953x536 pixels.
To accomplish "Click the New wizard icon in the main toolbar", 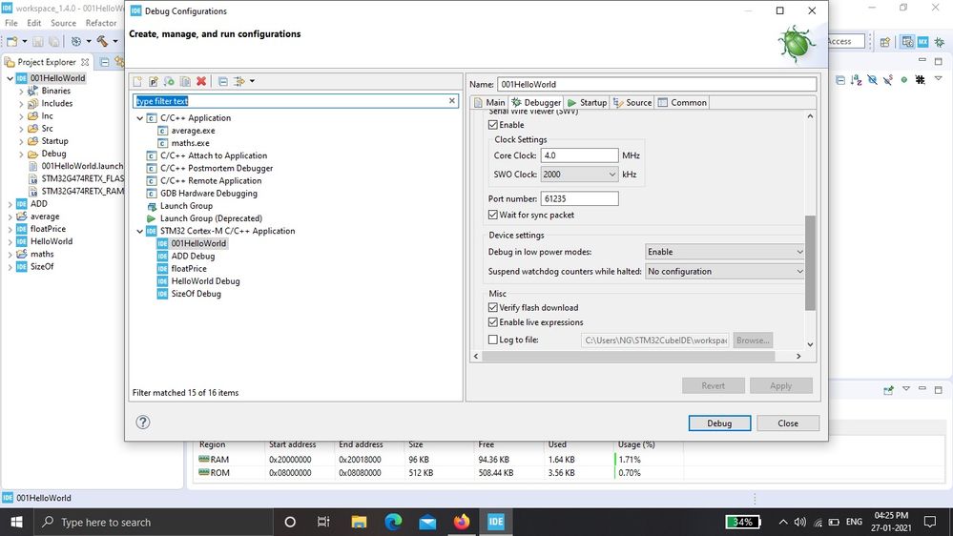I will coord(12,41).
